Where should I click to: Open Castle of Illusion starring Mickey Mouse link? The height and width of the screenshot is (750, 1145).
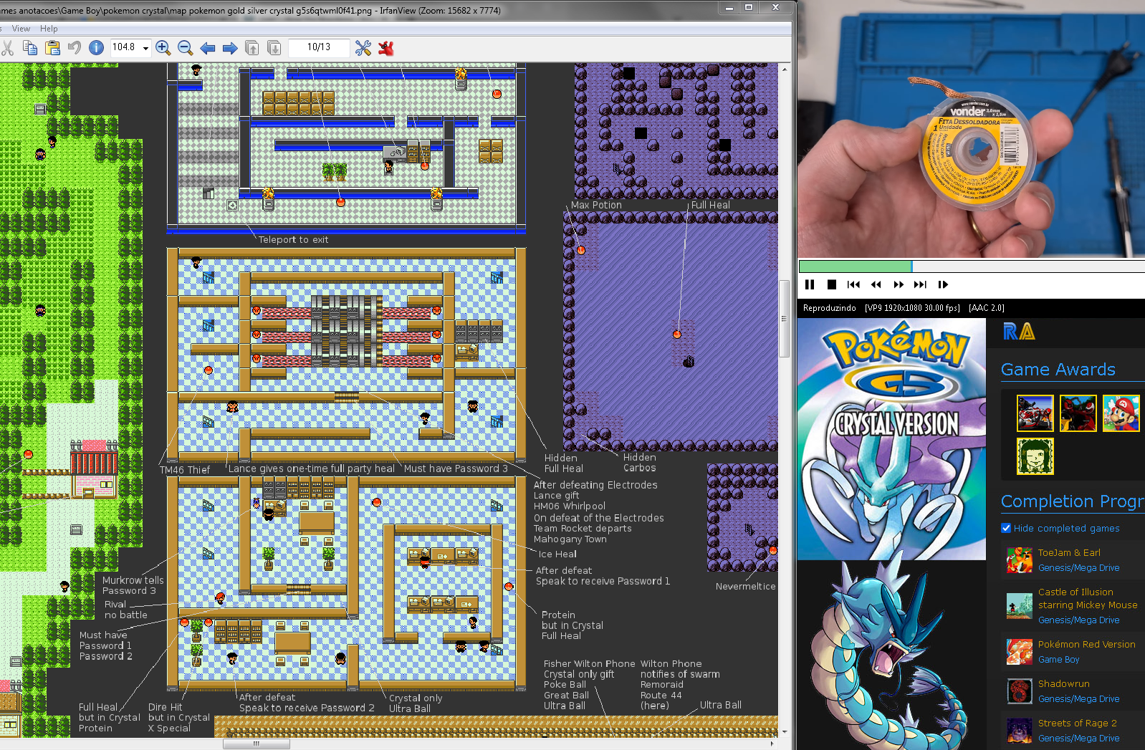1088,598
